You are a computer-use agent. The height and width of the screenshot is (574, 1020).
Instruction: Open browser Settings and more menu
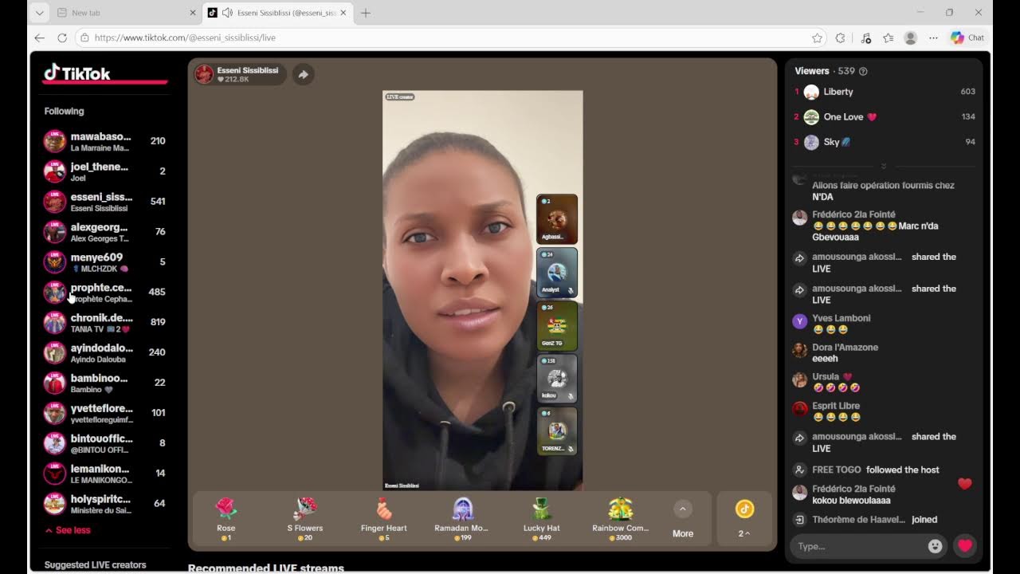click(x=933, y=37)
